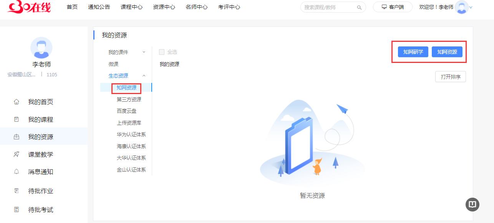Click the monitor icon in 客户端 button
The height and width of the screenshot is (223, 494).
coord(384,7)
